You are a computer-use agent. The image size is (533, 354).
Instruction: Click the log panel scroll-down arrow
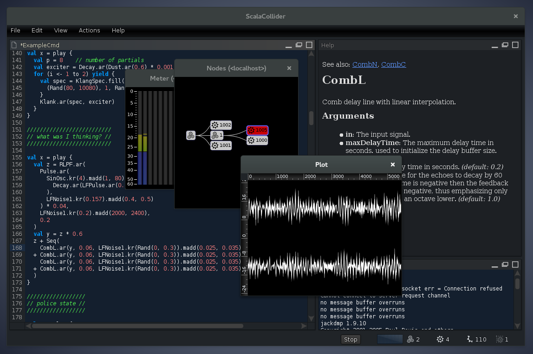coord(517,326)
